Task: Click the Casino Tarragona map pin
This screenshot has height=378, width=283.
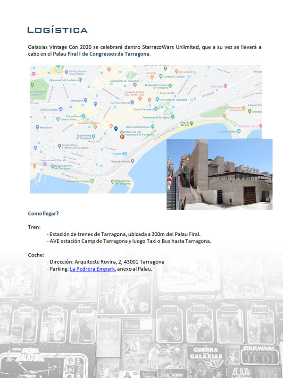Action: pyautogui.click(x=156, y=109)
